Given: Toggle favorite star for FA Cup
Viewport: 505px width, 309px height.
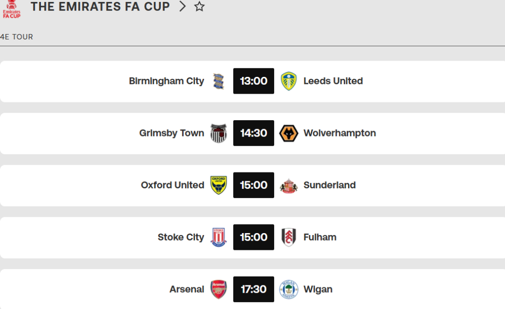Looking at the screenshot, I should 199,6.
